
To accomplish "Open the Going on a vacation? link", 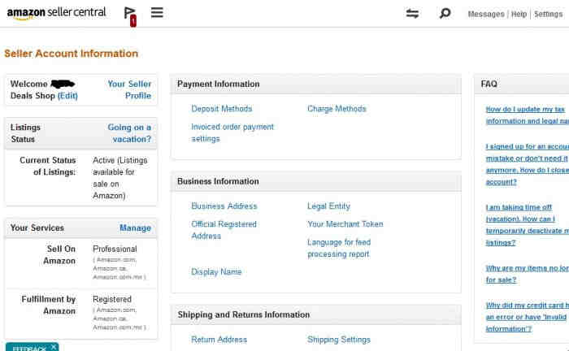I will (129, 133).
